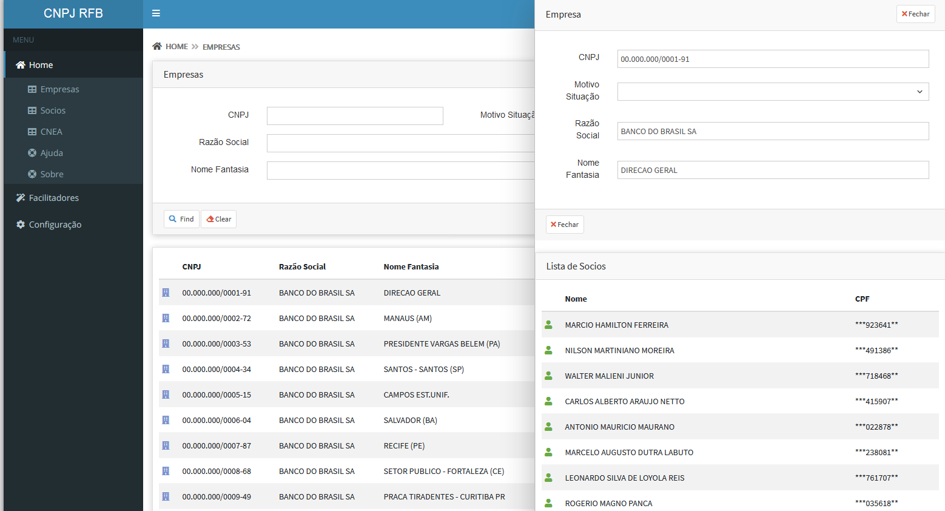The height and width of the screenshot is (511, 945).
Task: Click person icon next to ANTONIO MAURICIO MAURANO
Action: tap(548, 427)
